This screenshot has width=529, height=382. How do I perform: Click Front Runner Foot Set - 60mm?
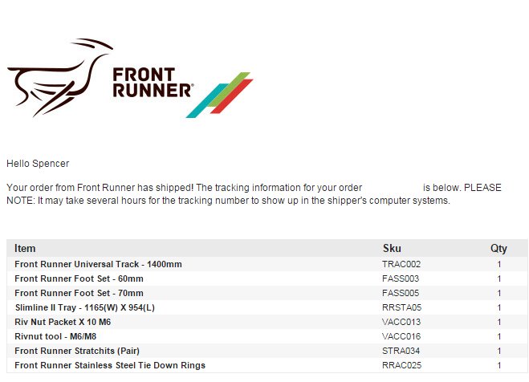(79, 278)
